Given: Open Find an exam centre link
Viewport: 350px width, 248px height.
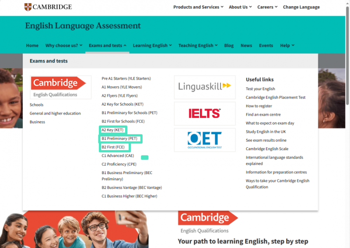Looking at the screenshot, I should pos(263,115).
